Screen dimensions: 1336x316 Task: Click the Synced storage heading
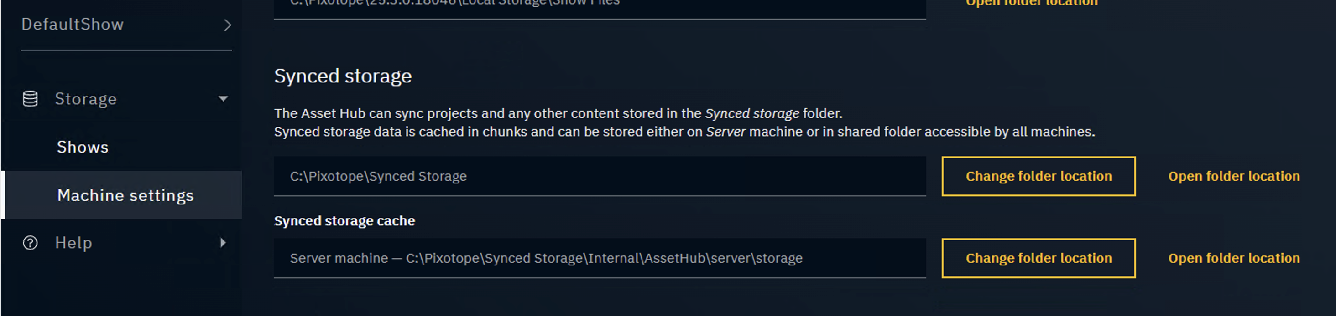(343, 76)
